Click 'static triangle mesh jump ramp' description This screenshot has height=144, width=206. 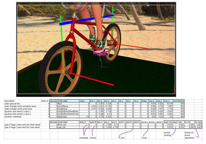(18, 109)
